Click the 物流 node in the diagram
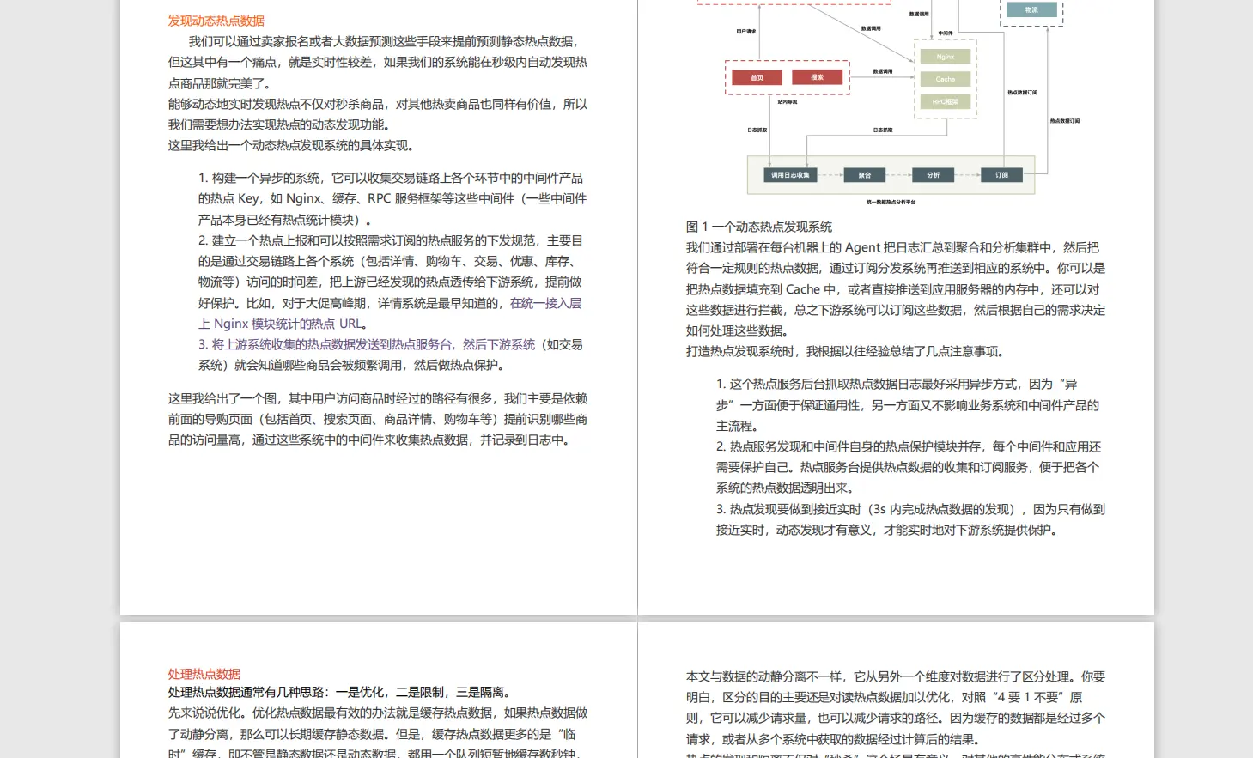Viewport: 1253px width, 758px height. click(x=1031, y=9)
